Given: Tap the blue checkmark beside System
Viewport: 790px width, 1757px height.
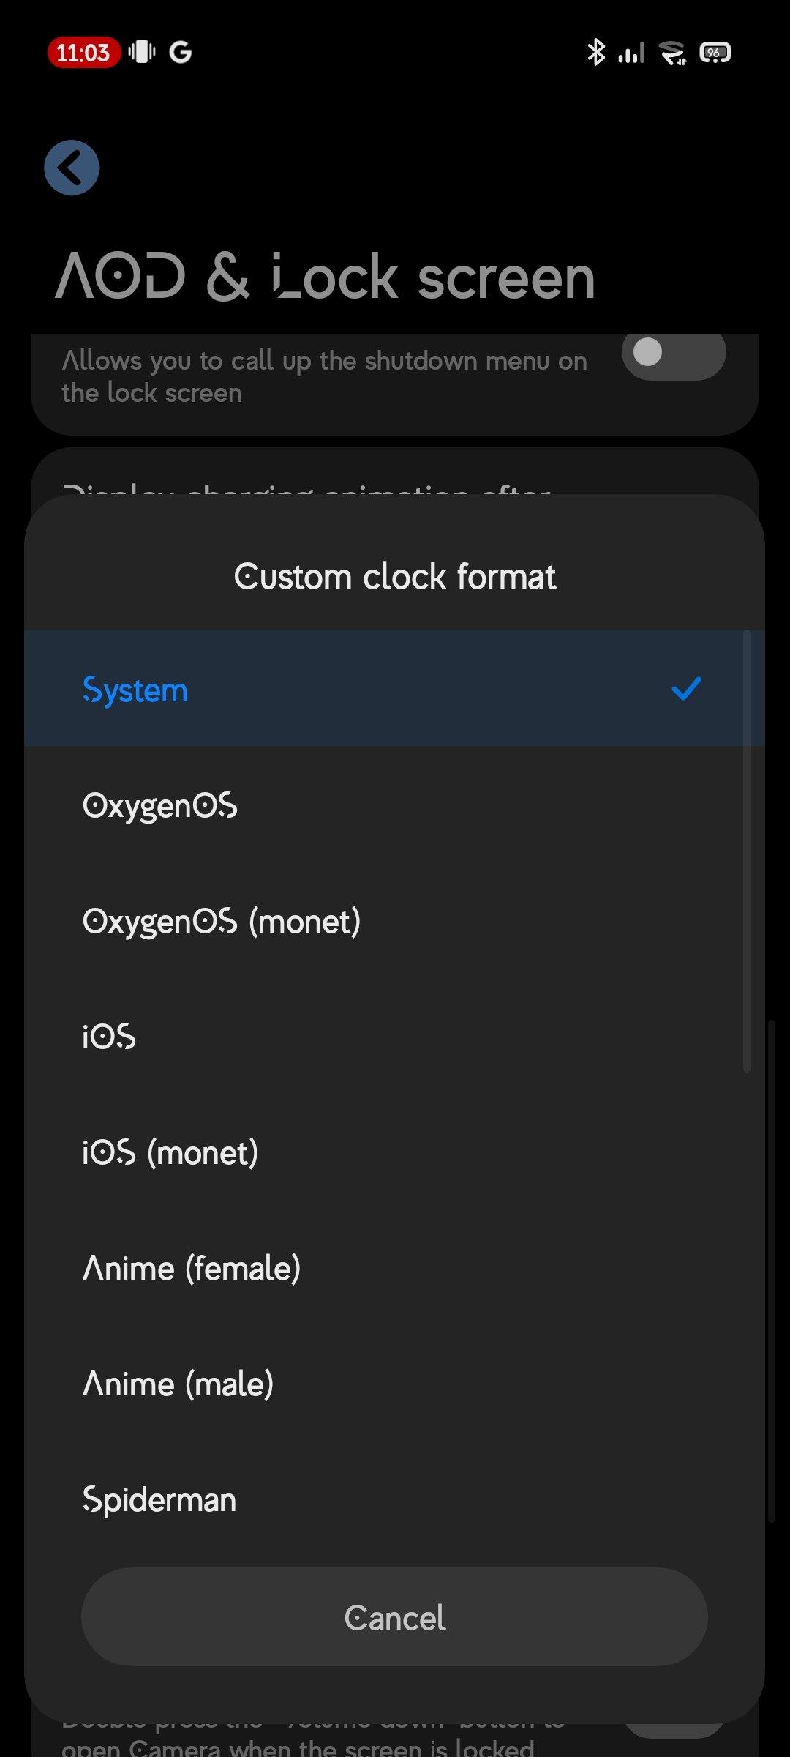Looking at the screenshot, I should point(686,689).
